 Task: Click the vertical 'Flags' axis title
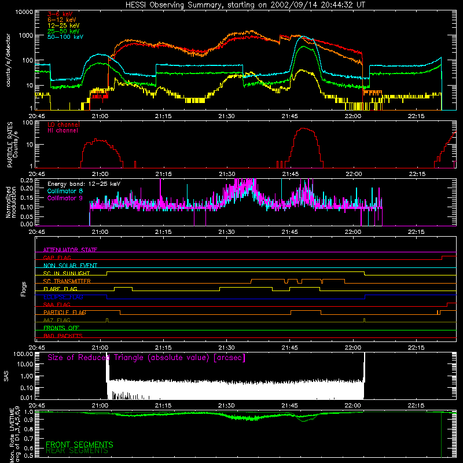coord(24,289)
